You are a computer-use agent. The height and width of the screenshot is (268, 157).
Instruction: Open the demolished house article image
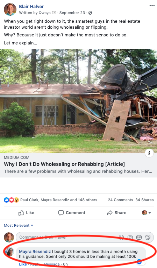coord(78,101)
